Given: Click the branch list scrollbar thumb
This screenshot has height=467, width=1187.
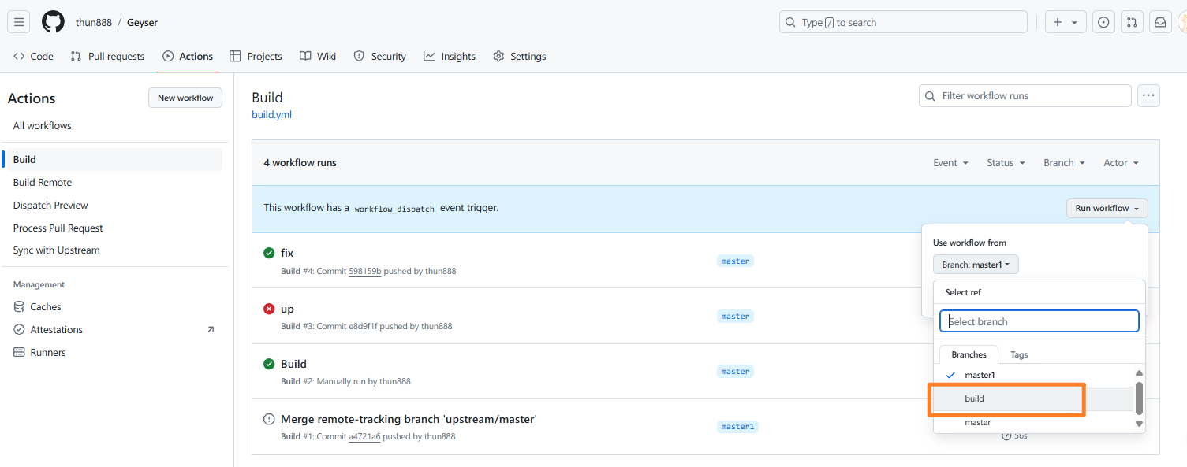Looking at the screenshot, I should click(1139, 398).
